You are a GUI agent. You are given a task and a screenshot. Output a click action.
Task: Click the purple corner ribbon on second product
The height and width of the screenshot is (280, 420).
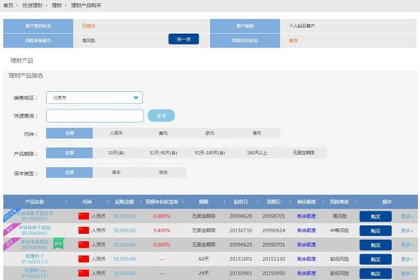11,229
